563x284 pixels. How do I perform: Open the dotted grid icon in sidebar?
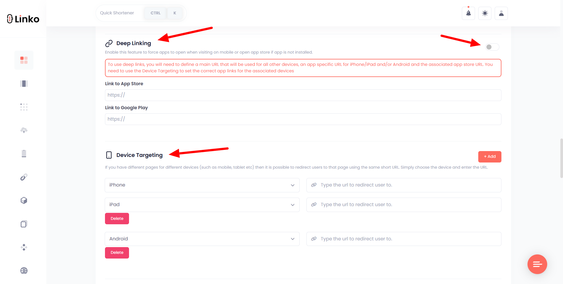point(24,107)
